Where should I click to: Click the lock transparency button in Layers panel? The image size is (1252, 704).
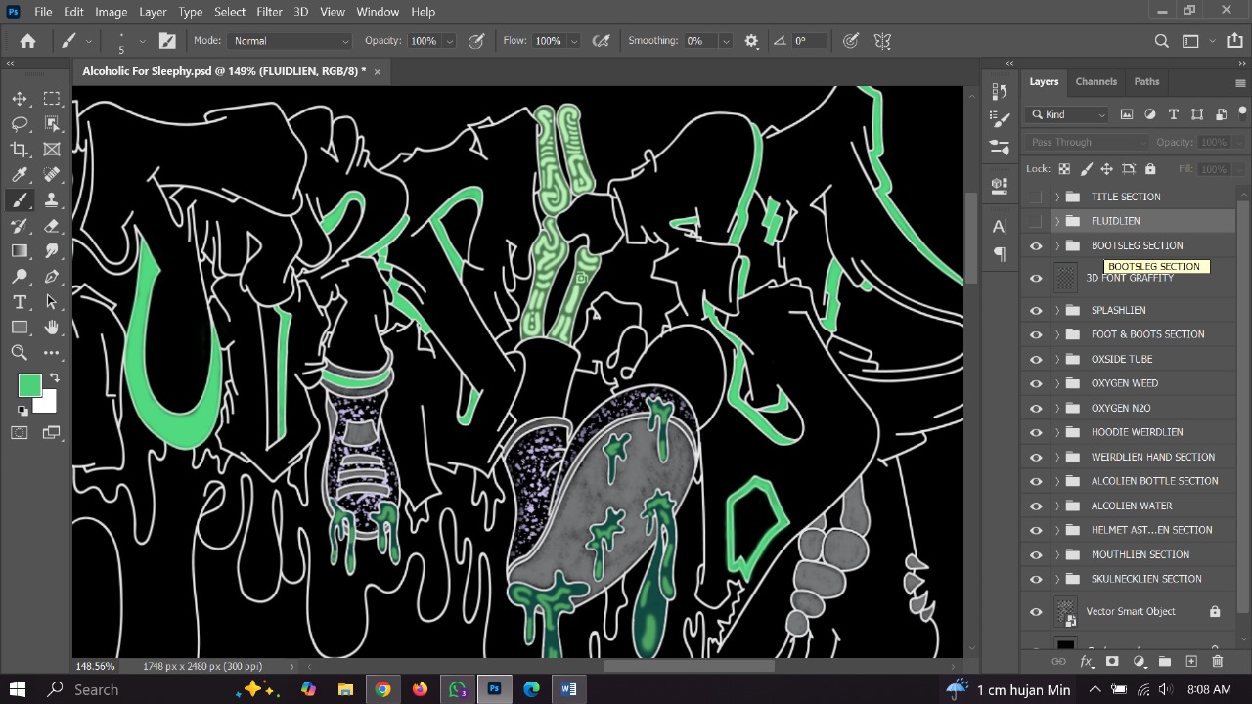(x=1064, y=168)
